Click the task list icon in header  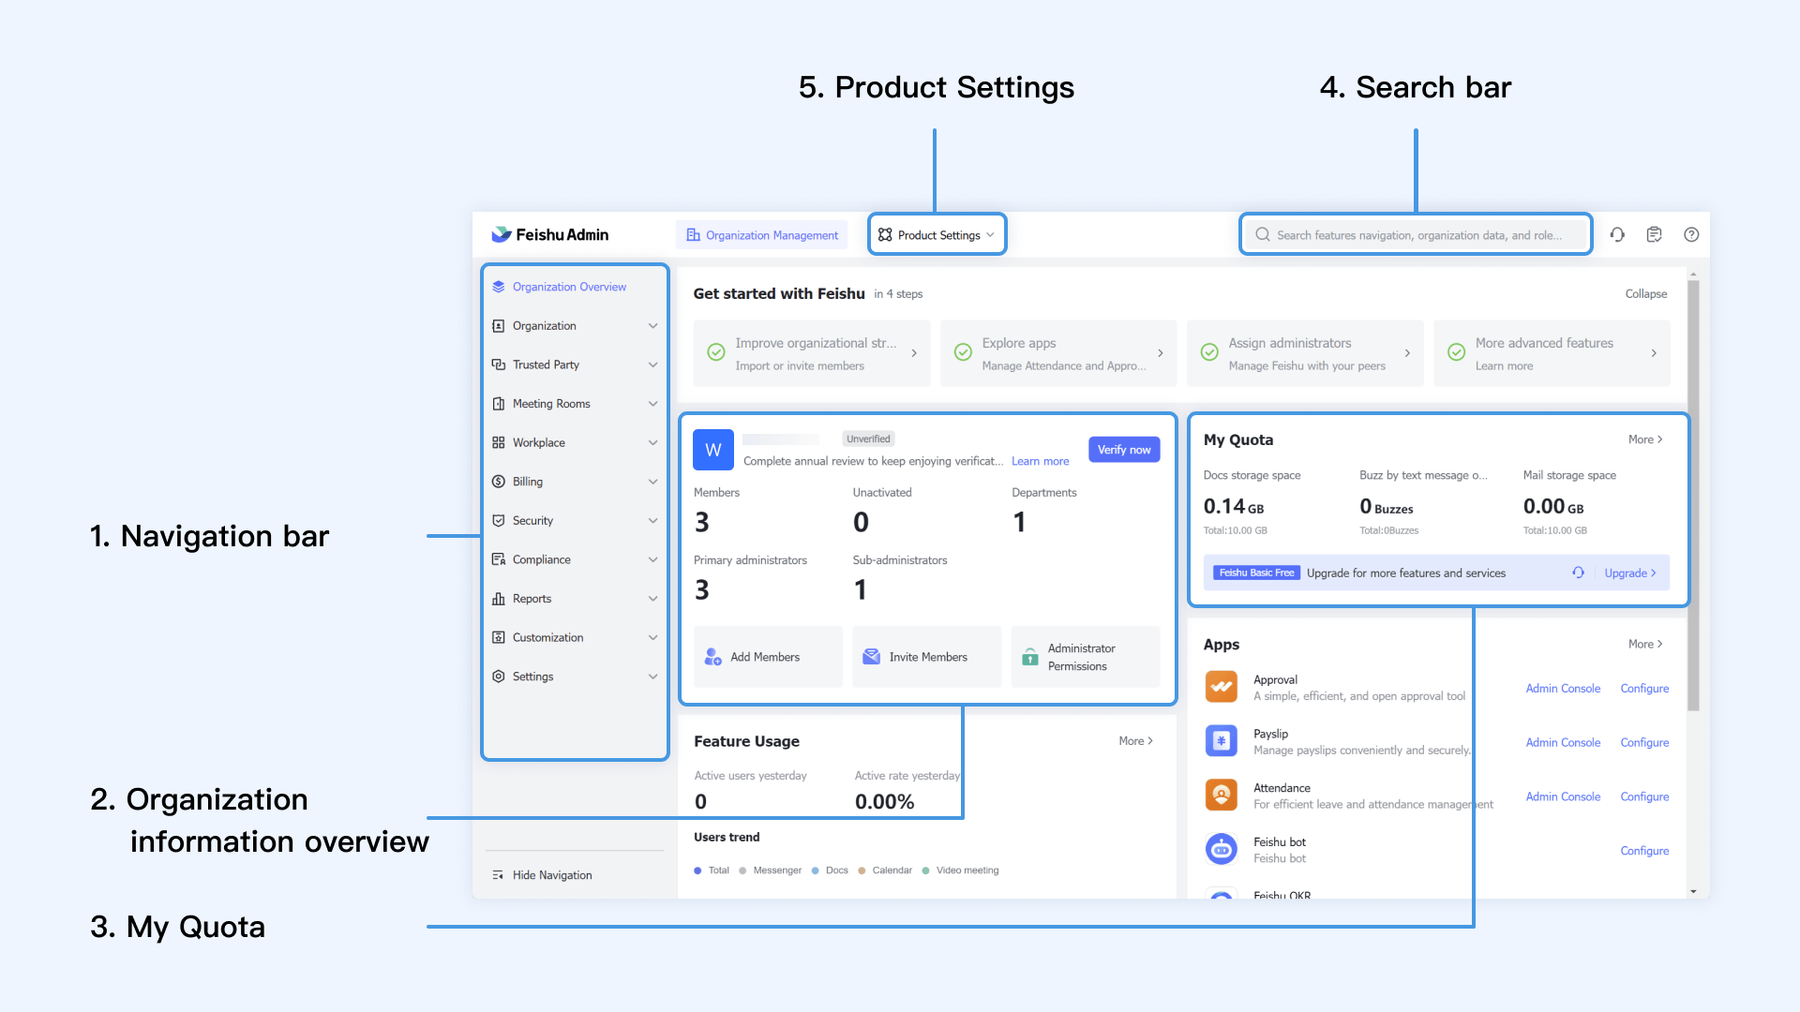[1654, 235]
